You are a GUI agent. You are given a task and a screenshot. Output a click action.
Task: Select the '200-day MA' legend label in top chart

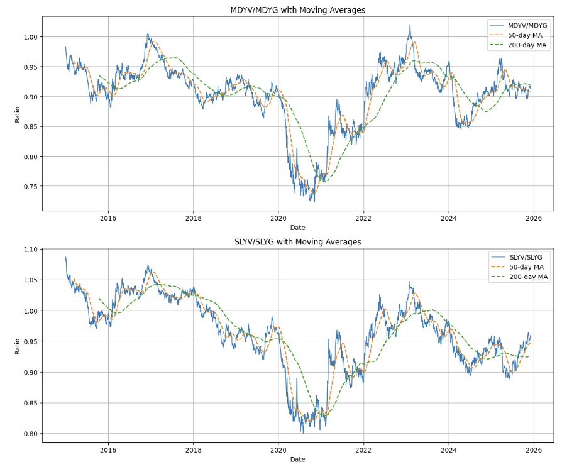(527, 45)
